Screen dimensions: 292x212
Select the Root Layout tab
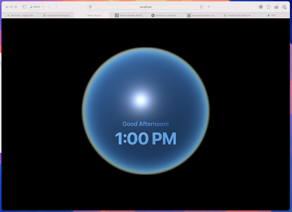point(92,15)
